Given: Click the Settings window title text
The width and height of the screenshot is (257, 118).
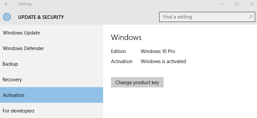Looking at the screenshot, I should click(x=25, y=4).
